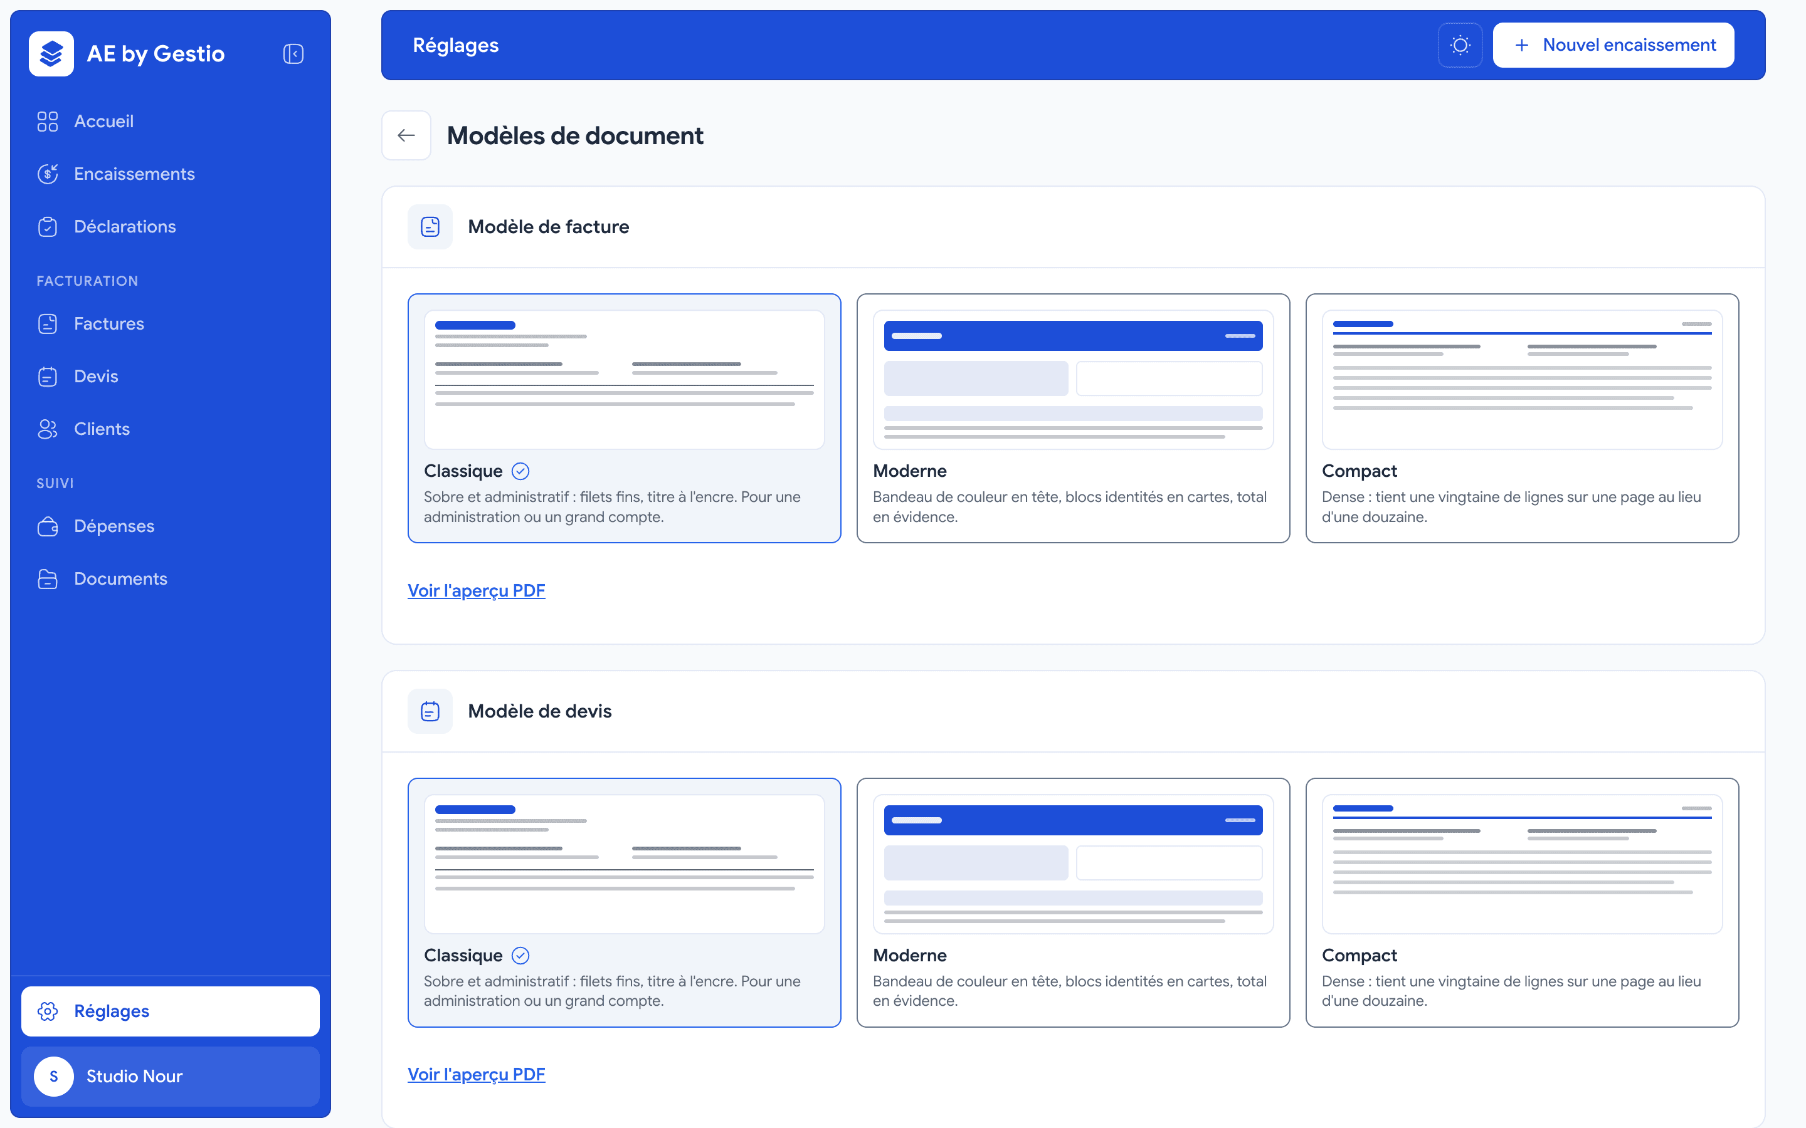Select Classique invoice template

pos(624,418)
